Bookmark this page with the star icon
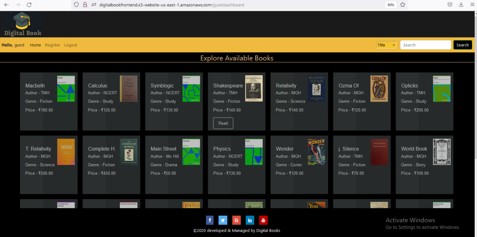 pos(403,5)
